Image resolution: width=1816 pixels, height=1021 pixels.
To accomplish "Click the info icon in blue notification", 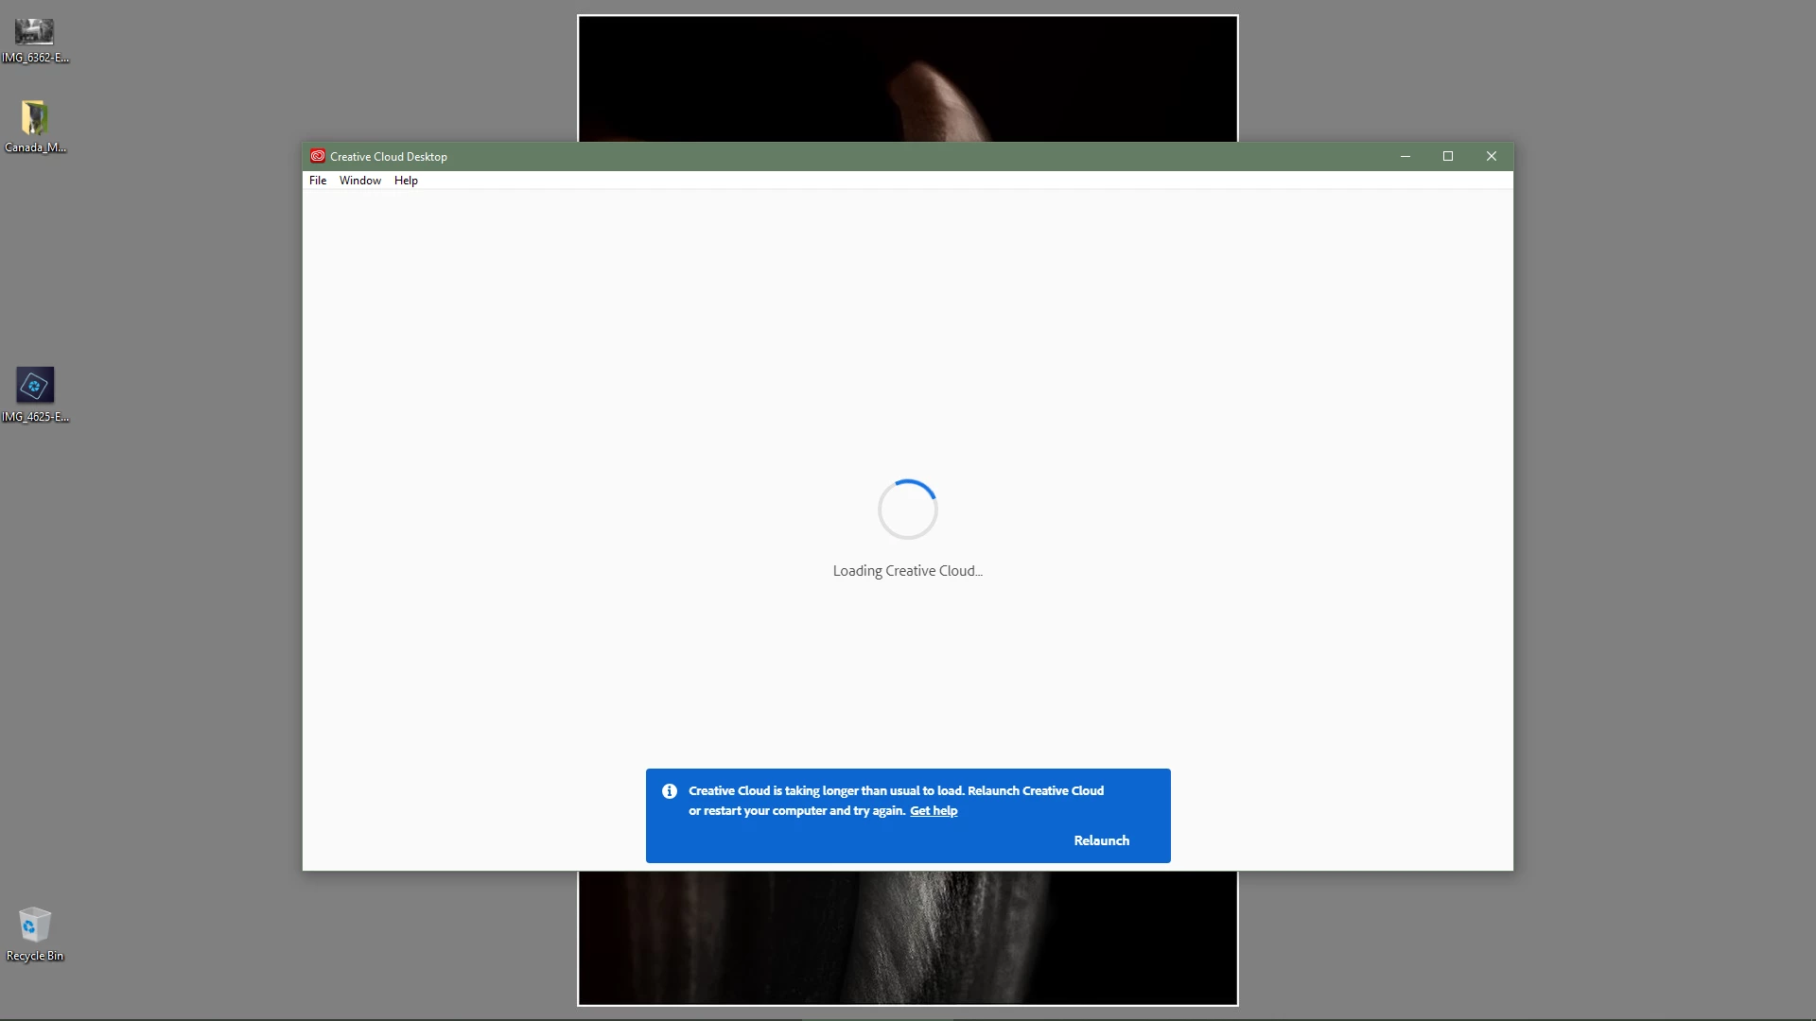I will pos(670,791).
